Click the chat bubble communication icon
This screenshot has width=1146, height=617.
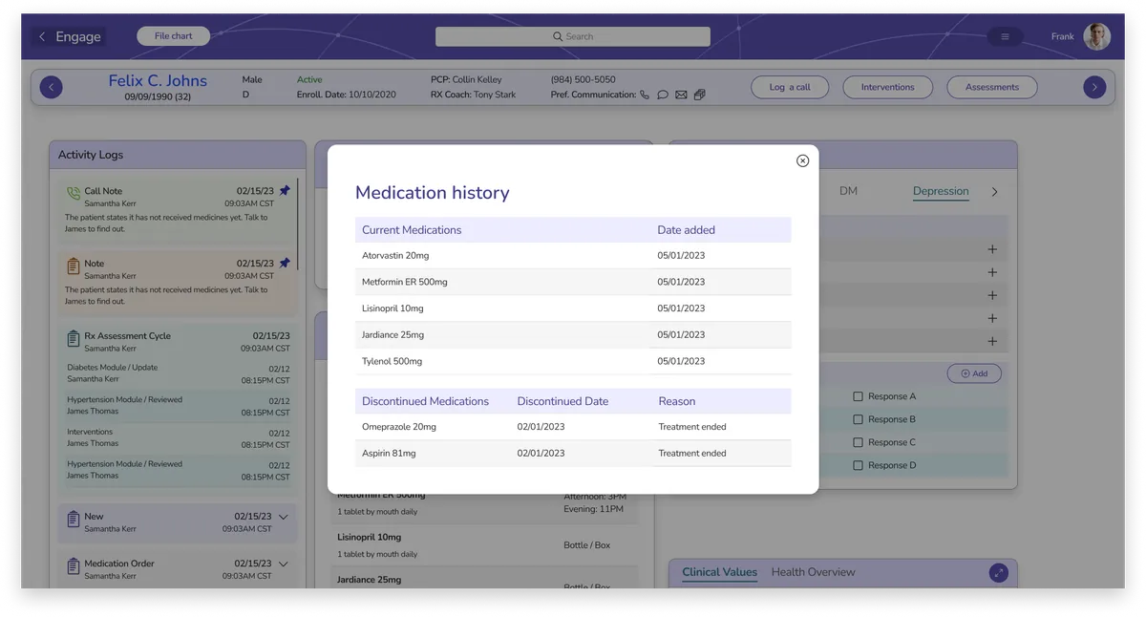(663, 95)
